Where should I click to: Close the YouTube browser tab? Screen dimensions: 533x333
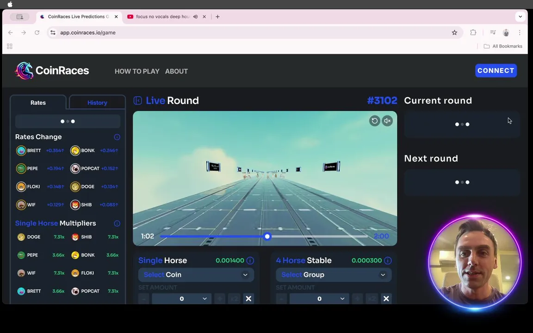coord(205,17)
